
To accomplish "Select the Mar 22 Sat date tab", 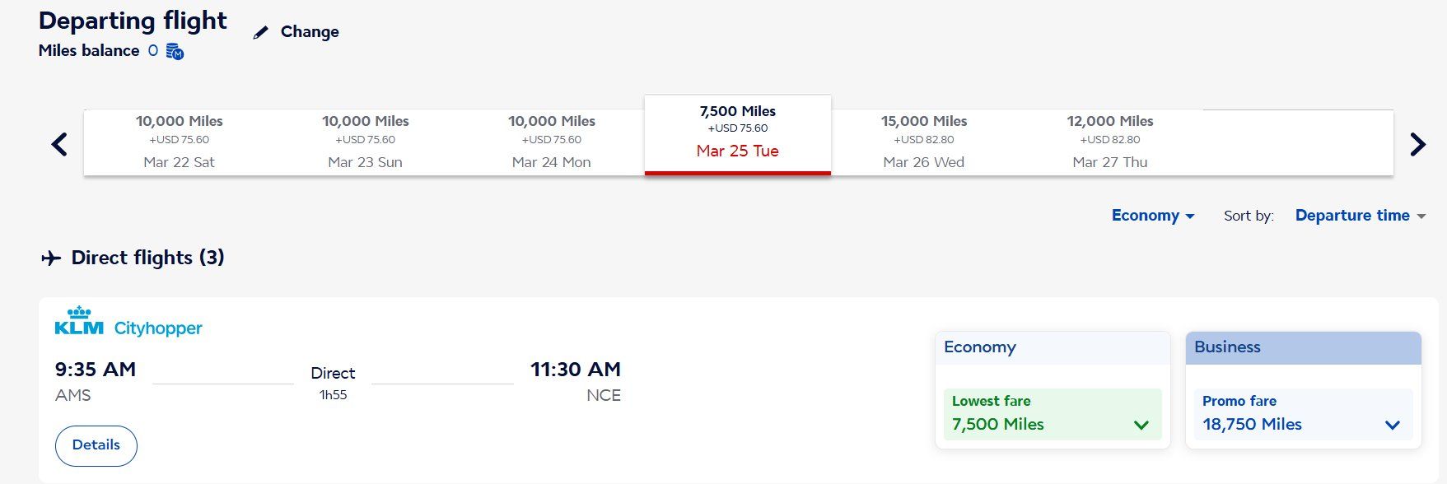I will tap(179, 142).
